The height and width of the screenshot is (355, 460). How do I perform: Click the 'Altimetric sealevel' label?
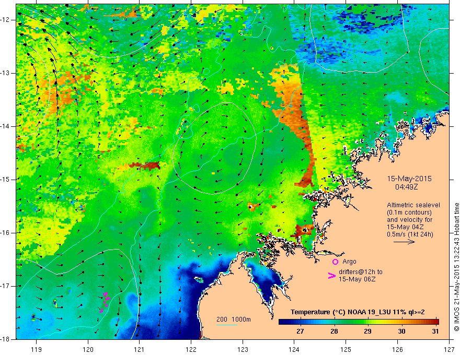[413, 205]
